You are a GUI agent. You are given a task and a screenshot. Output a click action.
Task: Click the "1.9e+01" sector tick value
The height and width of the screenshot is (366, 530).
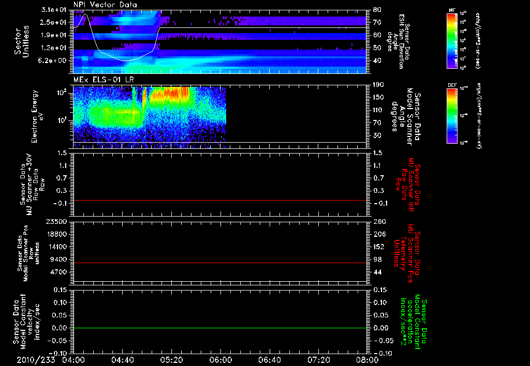click(53, 35)
